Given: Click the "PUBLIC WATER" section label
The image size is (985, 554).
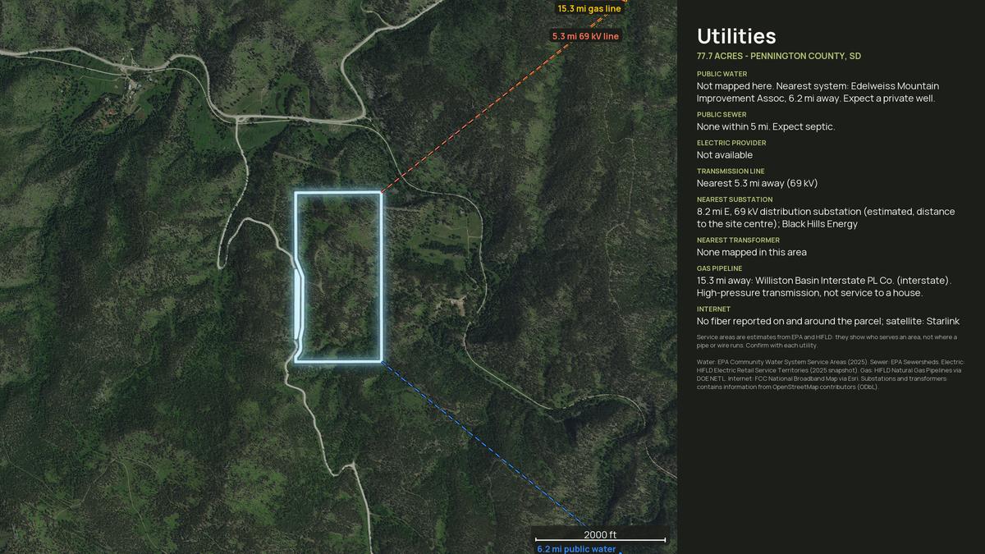Looking at the screenshot, I should point(722,74).
